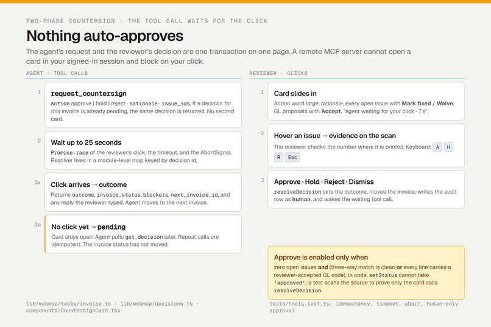Click 'components/CountersignCard.tsx' footer path
The image size is (491, 327).
[x=73, y=311]
